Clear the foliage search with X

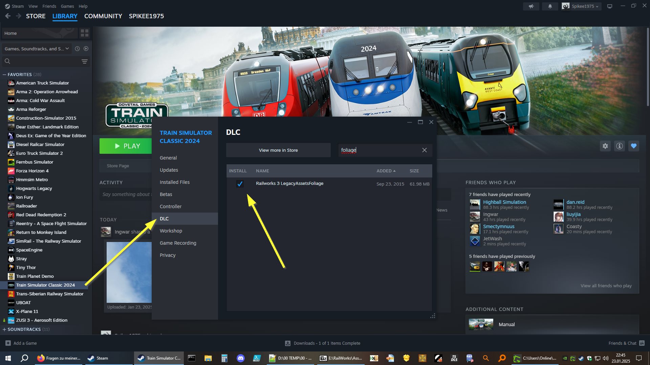coord(424,150)
